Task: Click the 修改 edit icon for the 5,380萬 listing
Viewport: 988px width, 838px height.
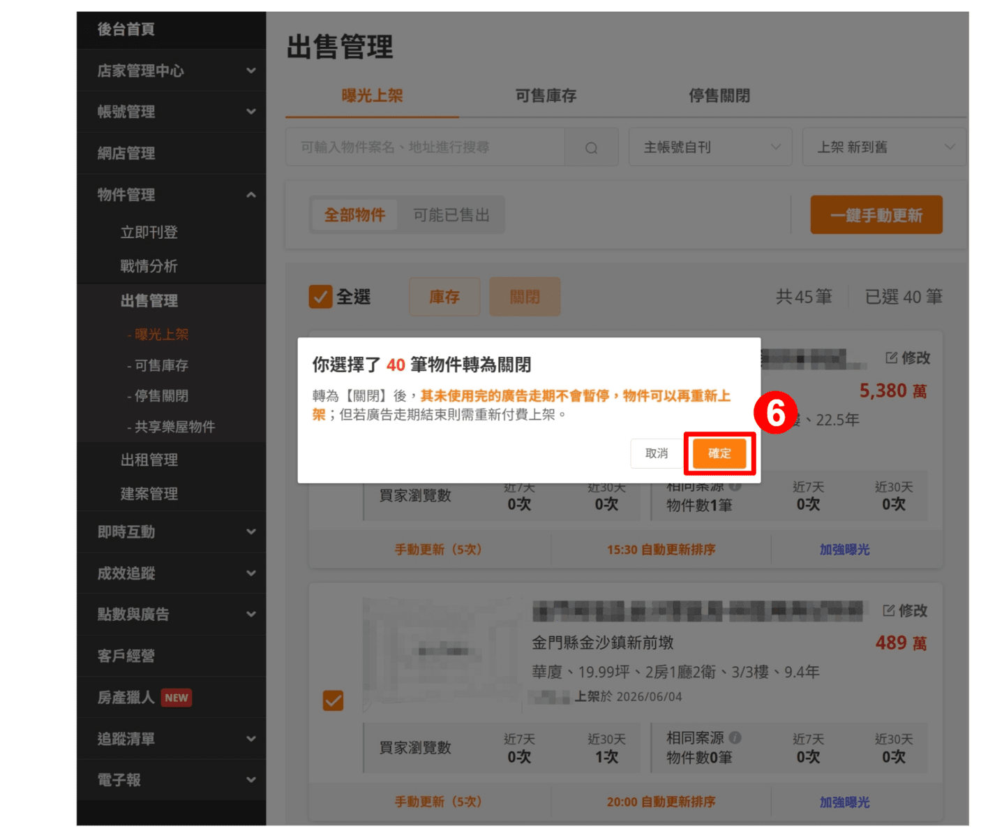Action: (x=892, y=358)
